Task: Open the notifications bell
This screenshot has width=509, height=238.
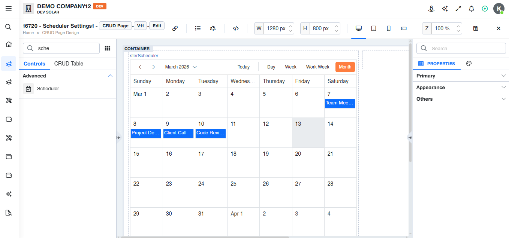Action: [x=472, y=9]
